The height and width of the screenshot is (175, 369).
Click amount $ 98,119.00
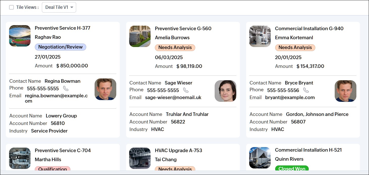pyautogui.click(x=189, y=66)
